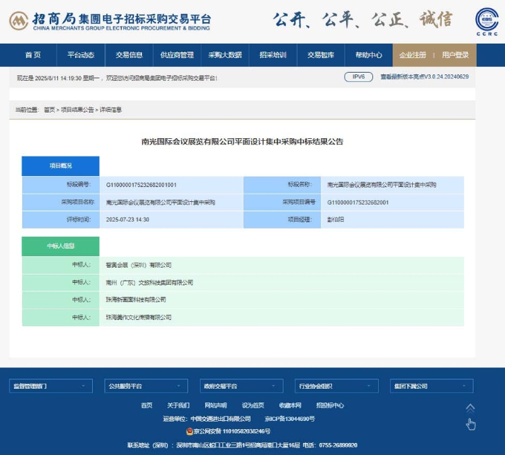The image size is (505, 455).
Task: Click the footer 网站声明 link
Action: coord(215,405)
